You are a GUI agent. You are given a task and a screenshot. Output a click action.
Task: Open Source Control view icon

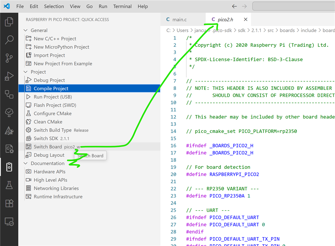[9, 58]
